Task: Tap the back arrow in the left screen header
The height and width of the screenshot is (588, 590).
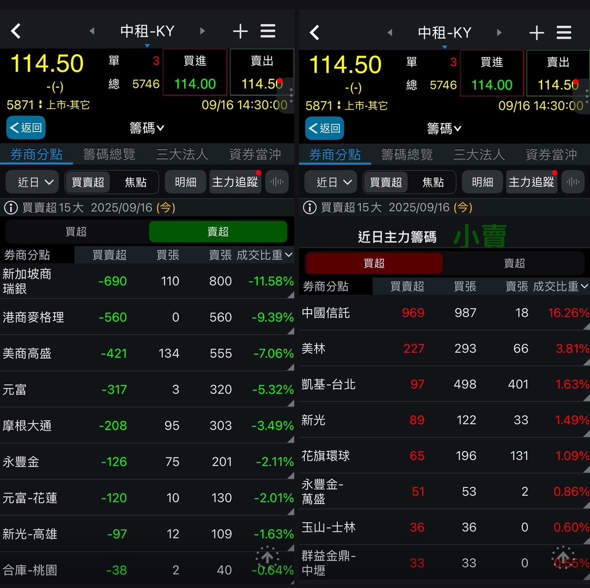Action: coord(16,31)
